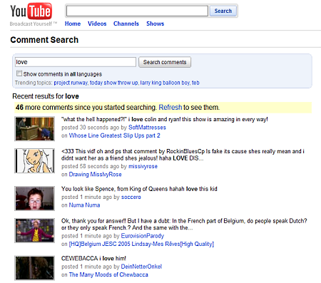Click Refresh to see new comments

pos(170,108)
